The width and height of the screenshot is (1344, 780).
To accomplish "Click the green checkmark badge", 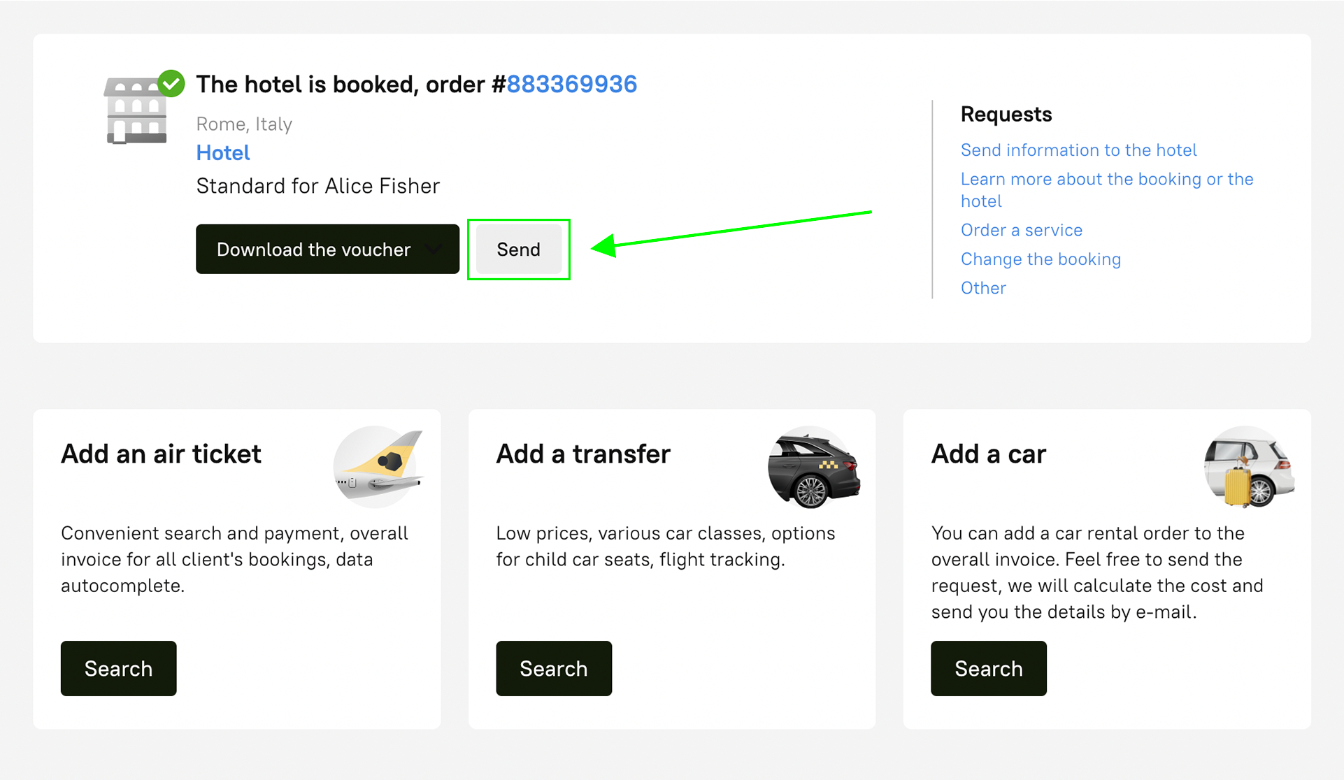I will (171, 83).
